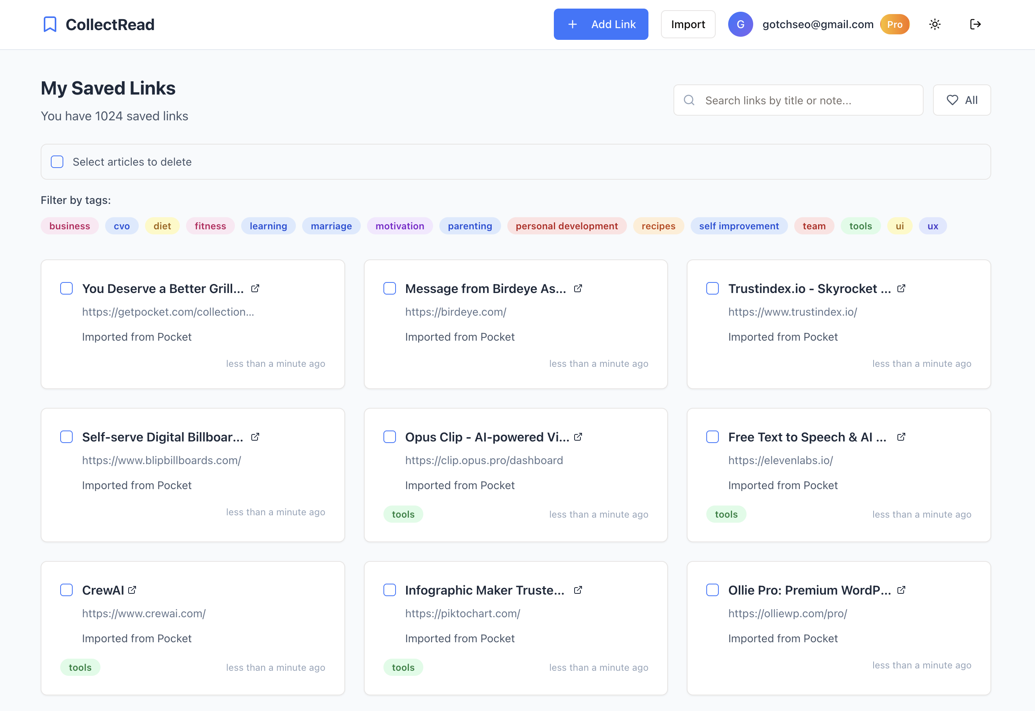The width and height of the screenshot is (1035, 711).
Task: Click the https://www.blipbillboards.com/ URL text
Action: pos(161,460)
